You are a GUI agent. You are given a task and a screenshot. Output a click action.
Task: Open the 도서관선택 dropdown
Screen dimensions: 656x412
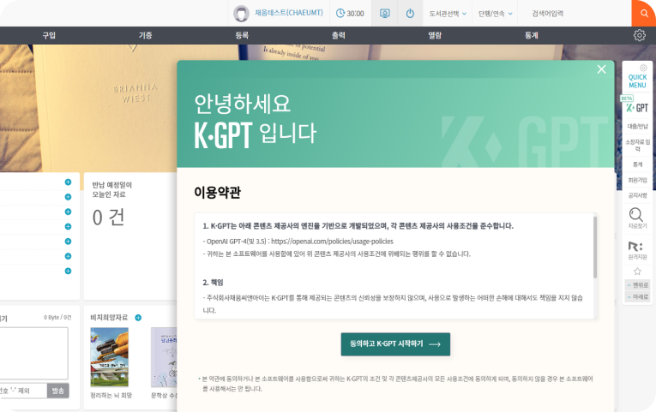point(448,14)
